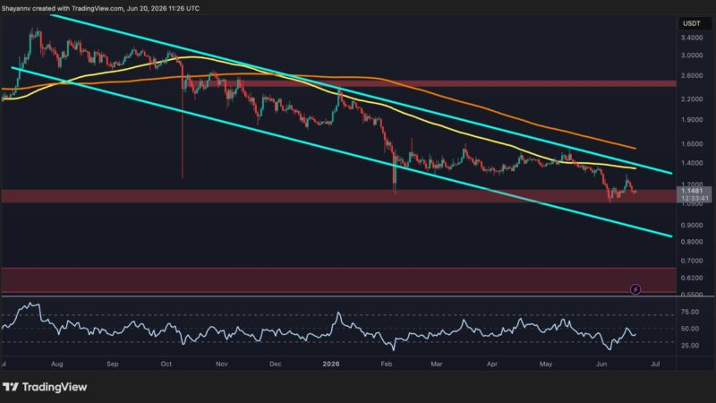Click the chart attribution text at top
The image size is (716, 403).
point(100,8)
